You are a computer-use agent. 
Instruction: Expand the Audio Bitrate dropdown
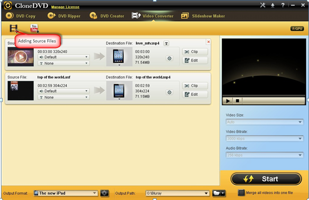(x=265, y=155)
